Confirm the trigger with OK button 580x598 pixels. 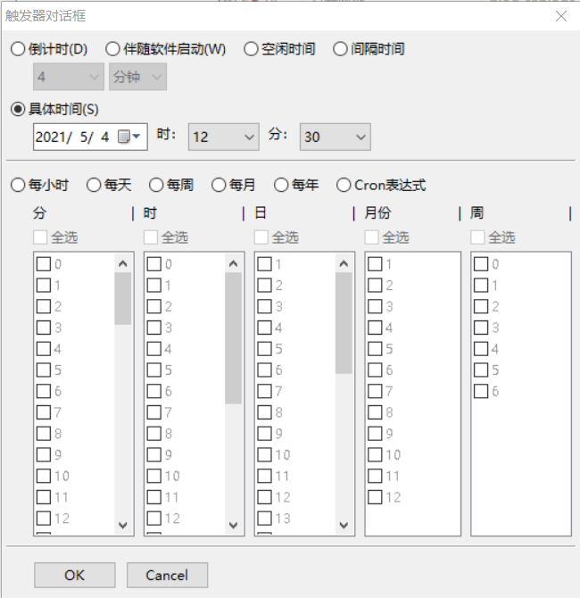point(75,575)
